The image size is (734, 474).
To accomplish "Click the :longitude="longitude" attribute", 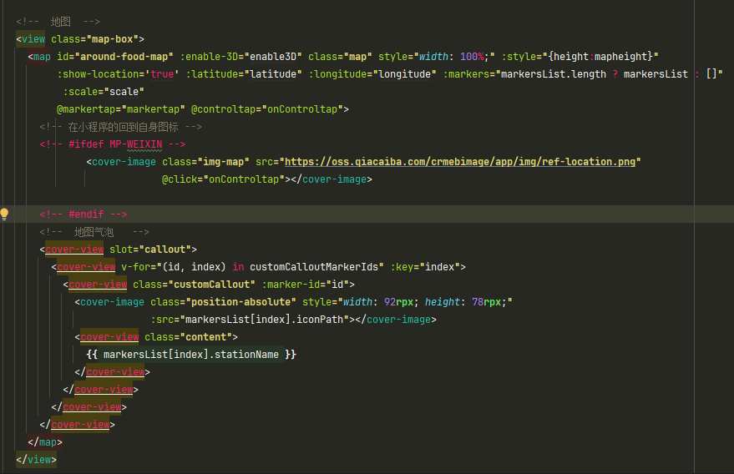I will tap(372, 74).
